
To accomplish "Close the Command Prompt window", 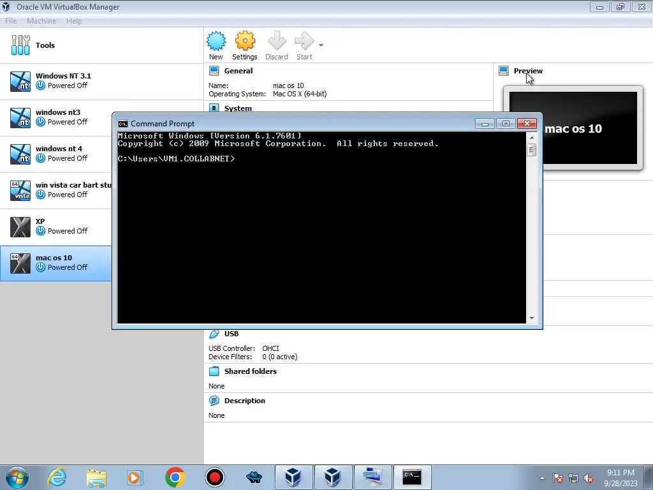I will coord(527,124).
